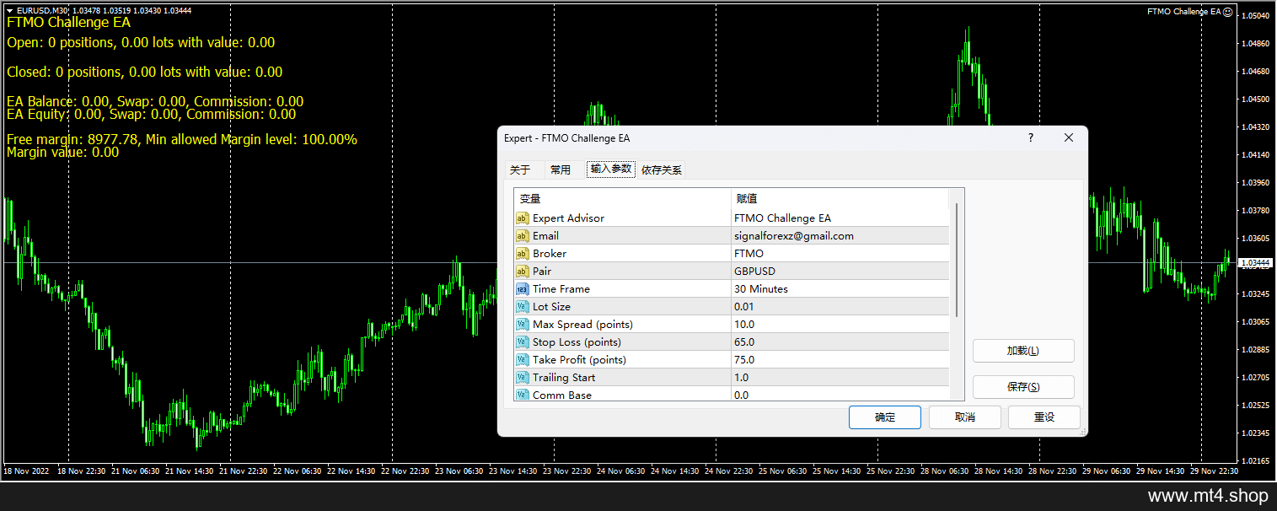Click the 重设 reset button
The height and width of the screenshot is (511, 1277).
point(1044,417)
